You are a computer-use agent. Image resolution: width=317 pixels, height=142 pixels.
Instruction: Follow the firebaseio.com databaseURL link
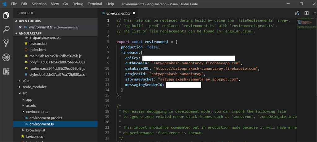click(x=206, y=68)
